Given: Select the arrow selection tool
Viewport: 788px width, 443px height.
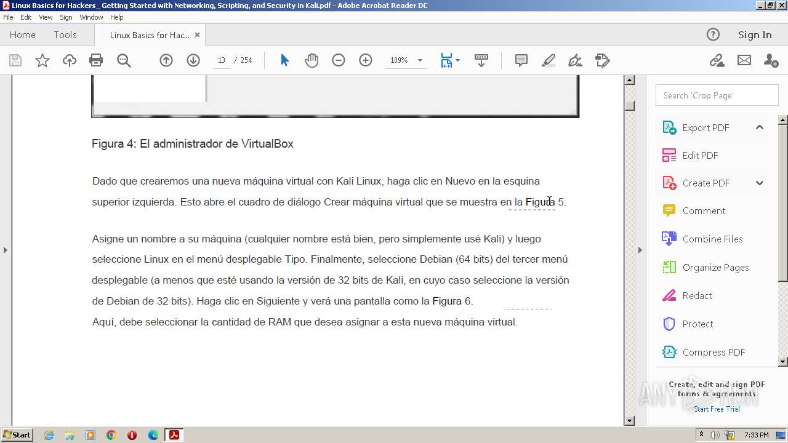Looking at the screenshot, I should click(x=284, y=60).
